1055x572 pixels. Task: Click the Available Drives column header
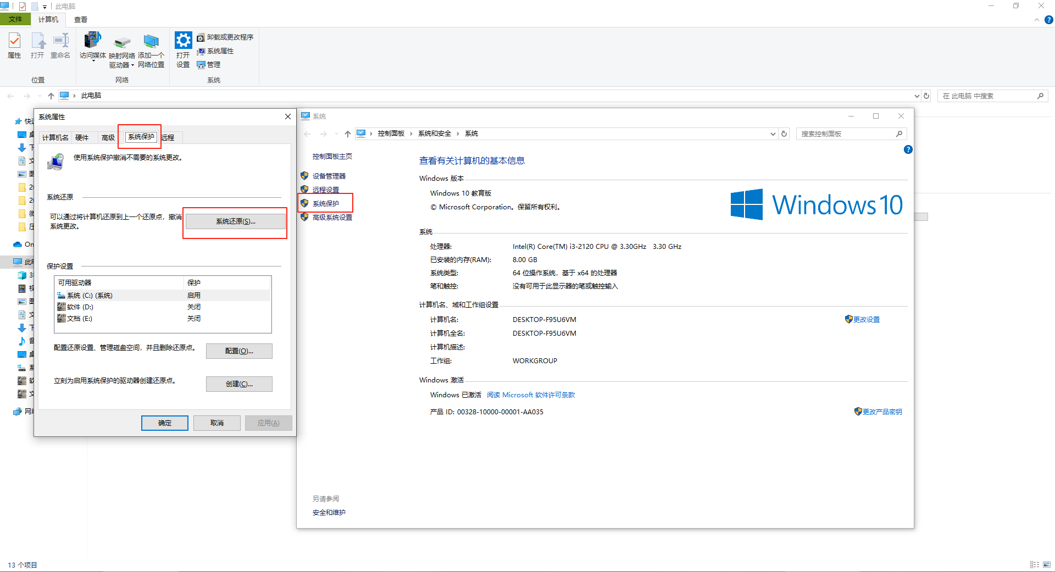119,283
